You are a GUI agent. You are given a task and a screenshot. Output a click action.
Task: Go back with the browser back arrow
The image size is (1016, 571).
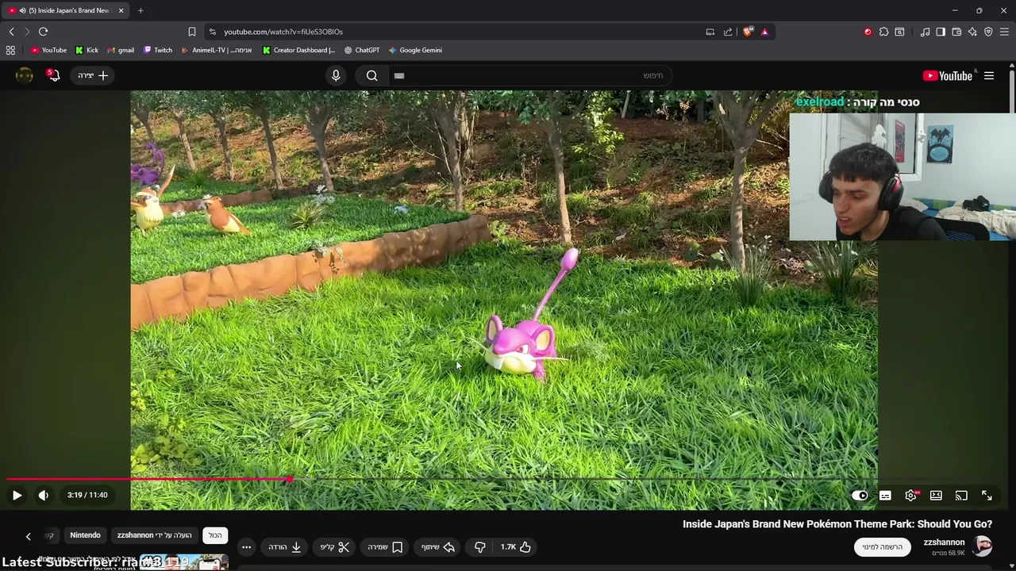(x=11, y=32)
